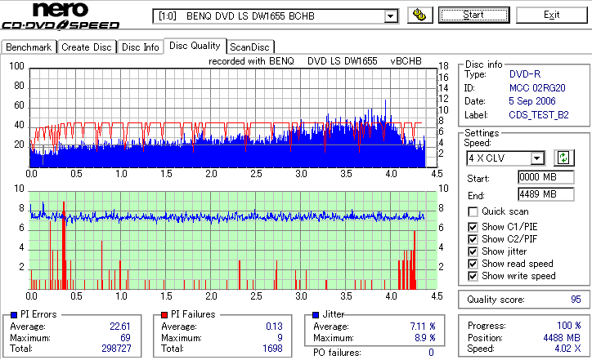The width and height of the screenshot is (592, 360).
Task: Click the blue PI Errors legend square
Action: (x=14, y=315)
